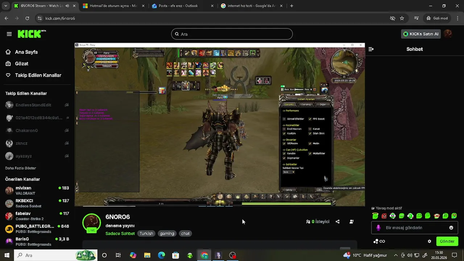Click the follow user icon next to share
The image size is (464, 261).
pos(351,221)
